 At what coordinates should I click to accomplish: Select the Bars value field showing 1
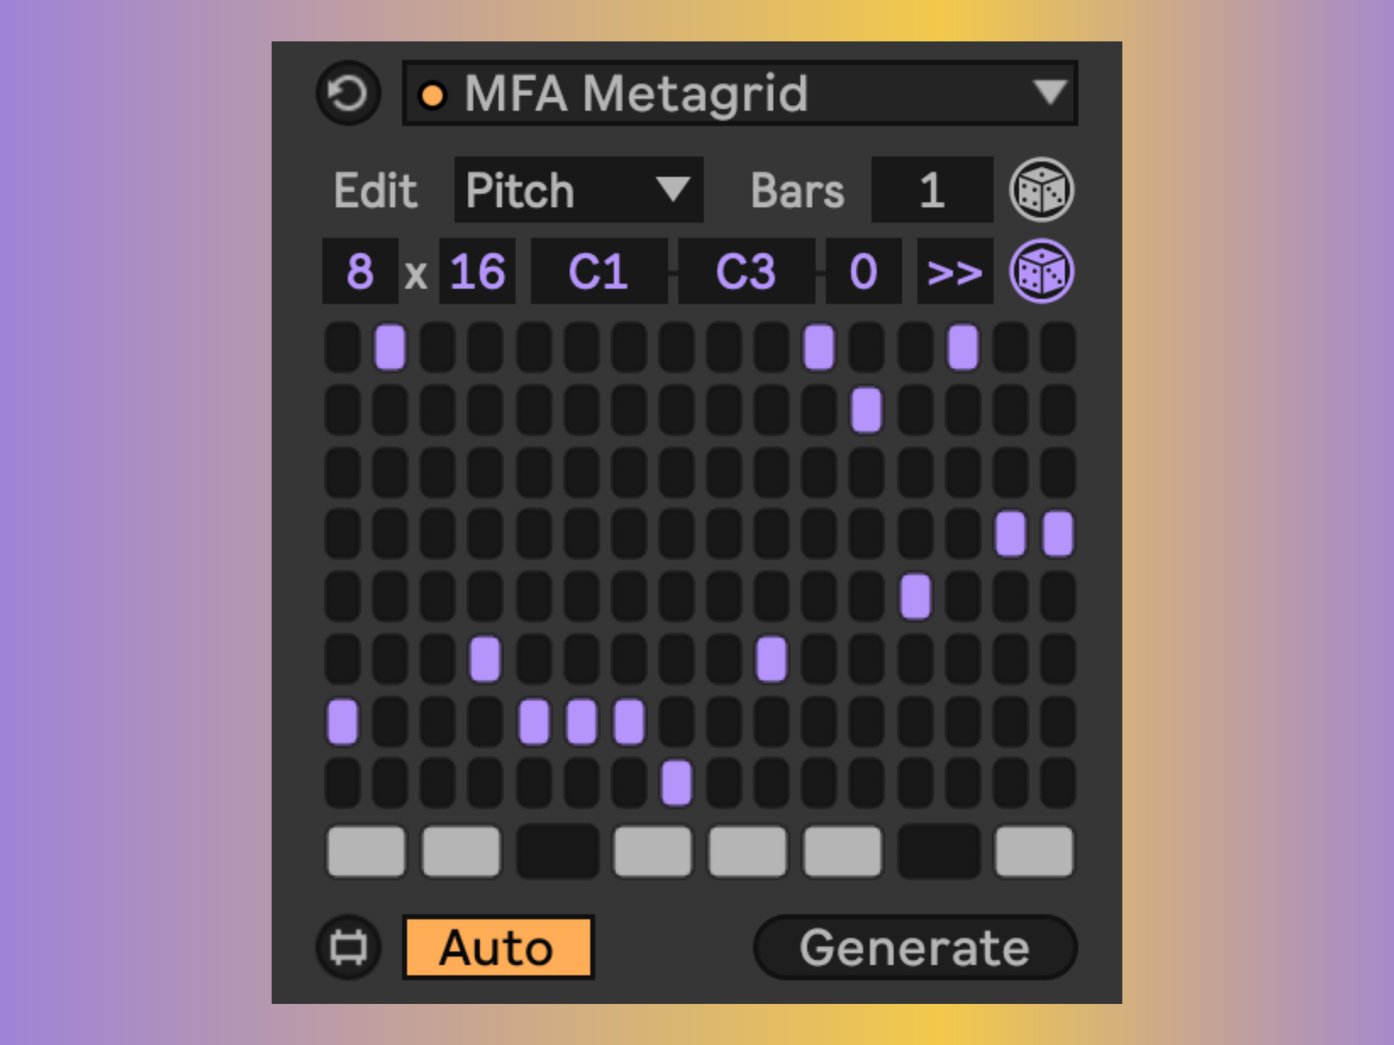932,189
